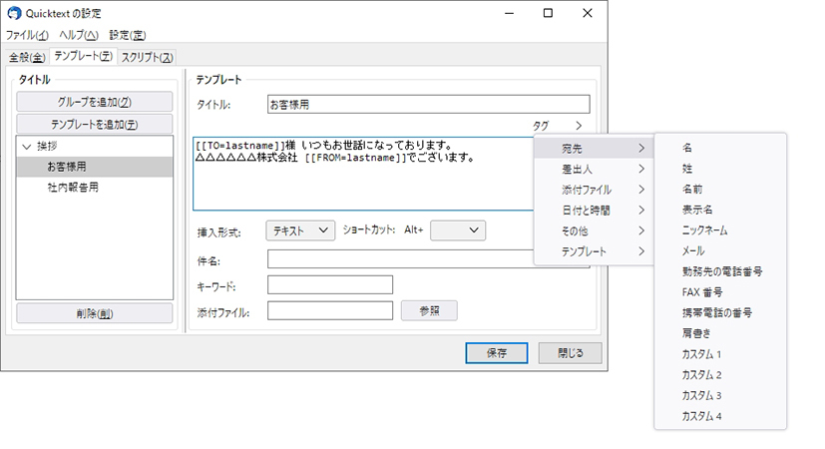Collapse the 挨拶 group in the tree
This screenshot has height=449, width=825.
tap(27, 146)
